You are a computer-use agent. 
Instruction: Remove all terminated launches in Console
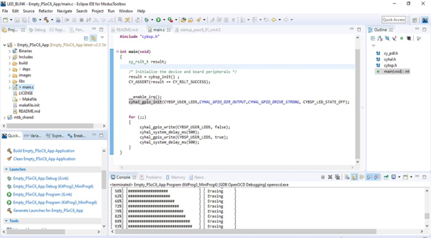[338, 178]
